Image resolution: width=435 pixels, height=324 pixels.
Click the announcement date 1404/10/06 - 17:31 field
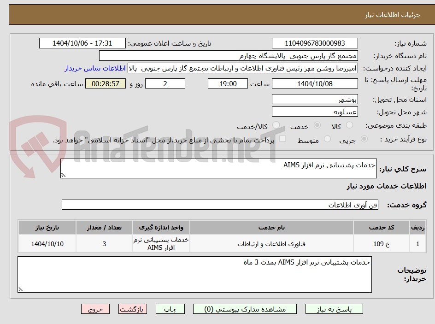pyautogui.click(x=82, y=43)
